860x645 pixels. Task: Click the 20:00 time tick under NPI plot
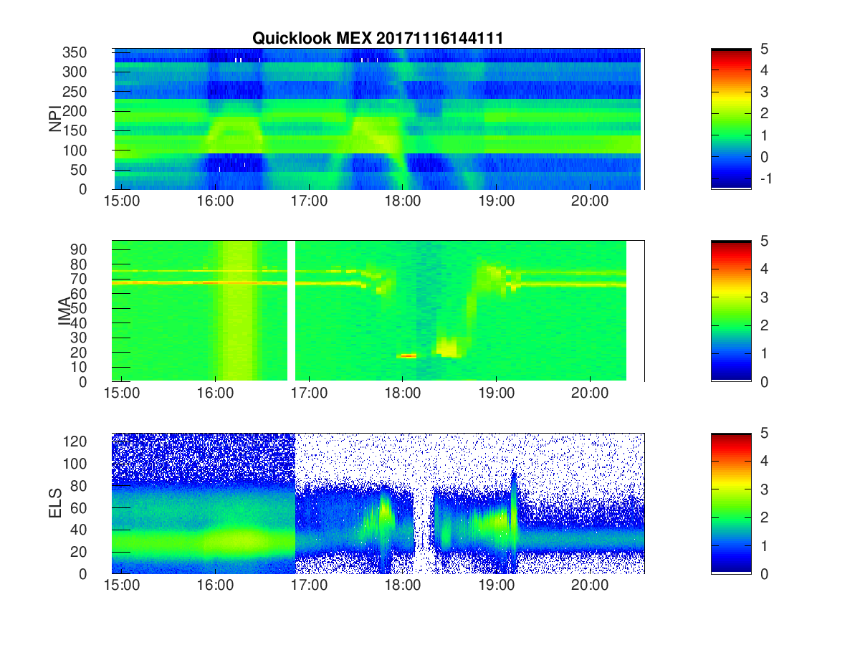pos(590,202)
